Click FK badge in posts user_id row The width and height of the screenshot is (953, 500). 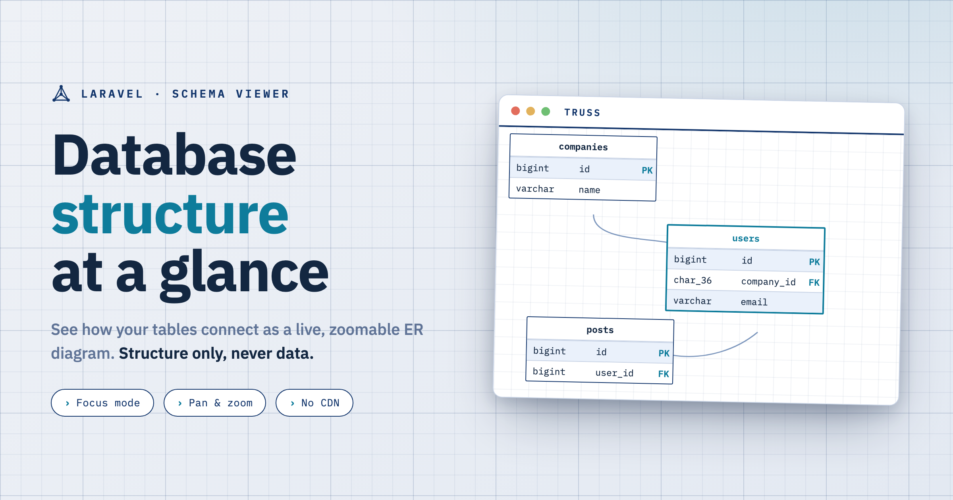tap(664, 374)
